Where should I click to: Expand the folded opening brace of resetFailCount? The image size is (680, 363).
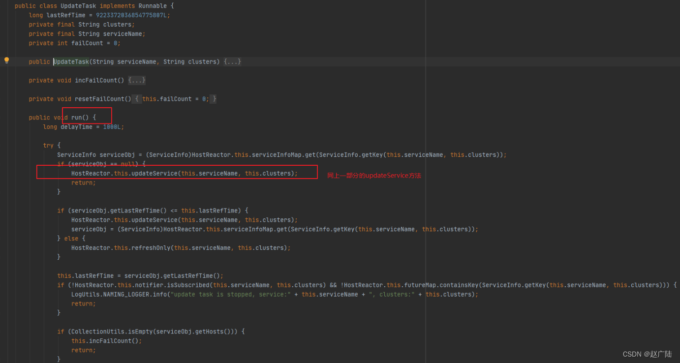(137, 99)
